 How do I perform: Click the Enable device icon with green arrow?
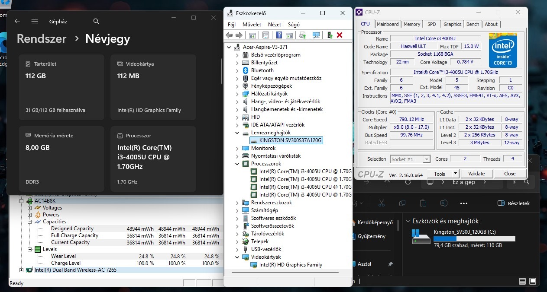coord(330,35)
